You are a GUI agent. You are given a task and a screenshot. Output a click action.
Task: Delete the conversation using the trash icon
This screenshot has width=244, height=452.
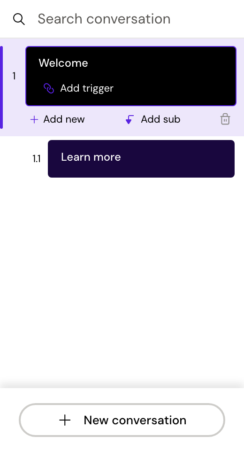point(225,119)
